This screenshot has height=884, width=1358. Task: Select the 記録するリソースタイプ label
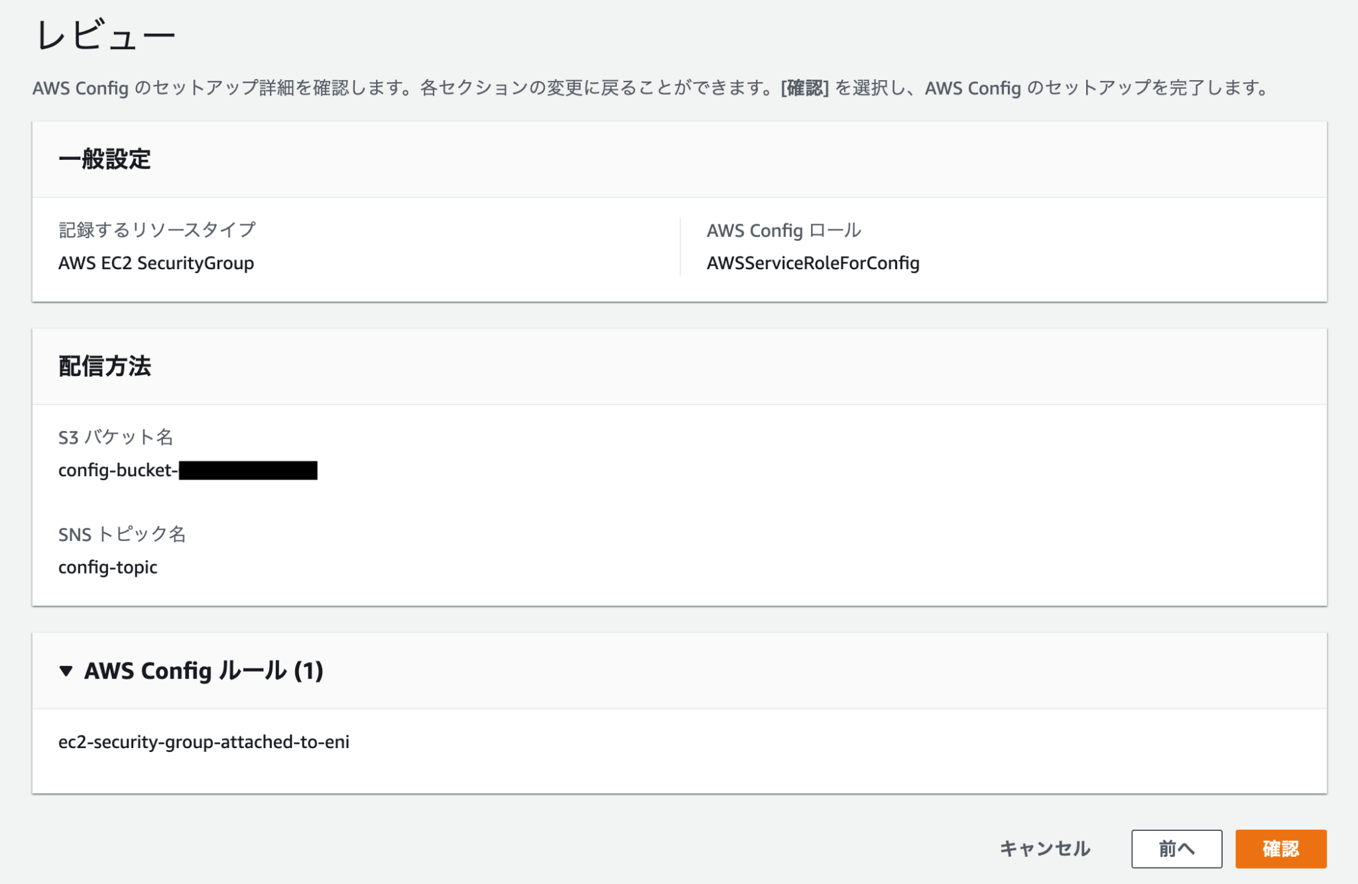tap(157, 230)
